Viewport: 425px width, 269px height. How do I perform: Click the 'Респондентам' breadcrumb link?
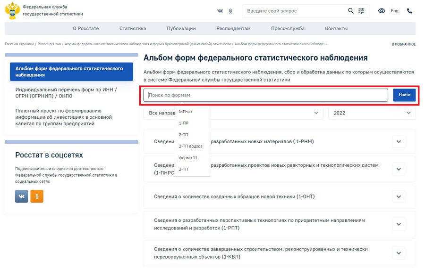pos(49,44)
